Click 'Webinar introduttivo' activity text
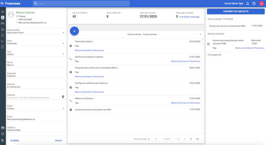This screenshot has height=145, width=266. [x=84, y=98]
